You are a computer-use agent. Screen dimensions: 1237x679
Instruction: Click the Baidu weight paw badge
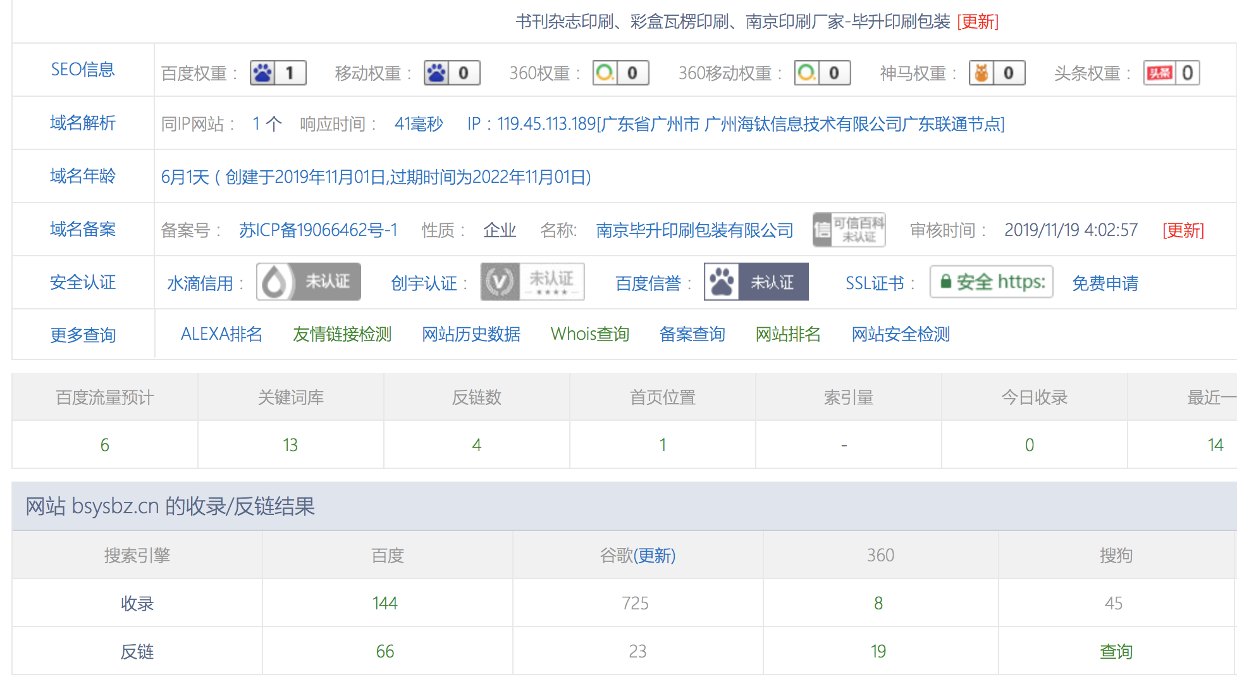(x=278, y=73)
